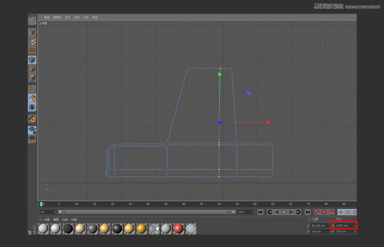Enable the model mode cube icon

(x=32, y=32)
